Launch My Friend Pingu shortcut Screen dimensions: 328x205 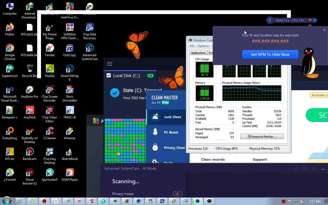[50, 32]
